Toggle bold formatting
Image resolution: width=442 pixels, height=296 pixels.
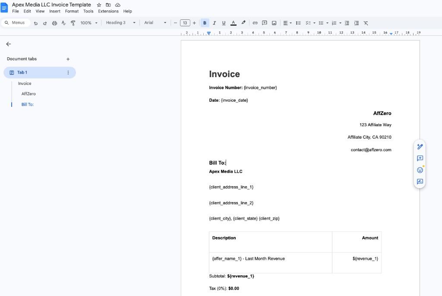[x=205, y=23]
